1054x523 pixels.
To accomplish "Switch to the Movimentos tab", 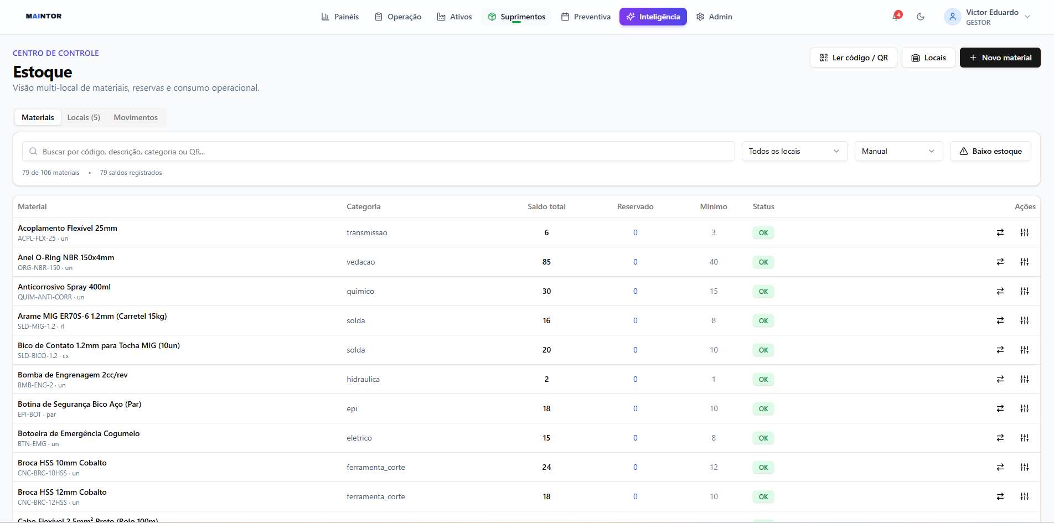I will coord(136,117).
